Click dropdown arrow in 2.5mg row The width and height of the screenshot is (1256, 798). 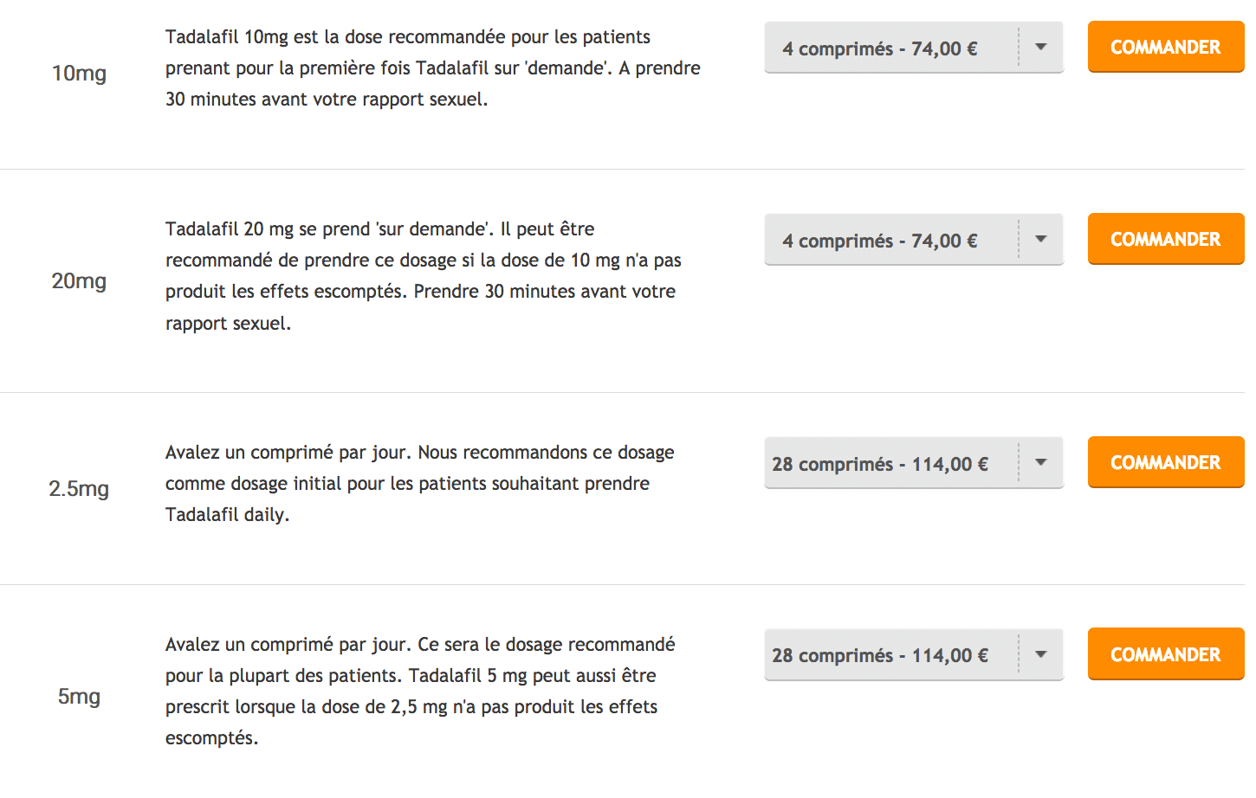[x=1041, y=463]
